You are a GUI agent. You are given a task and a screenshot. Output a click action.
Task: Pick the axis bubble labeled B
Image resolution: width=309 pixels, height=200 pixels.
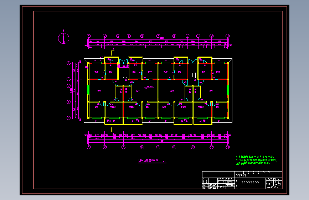(68, 102)
